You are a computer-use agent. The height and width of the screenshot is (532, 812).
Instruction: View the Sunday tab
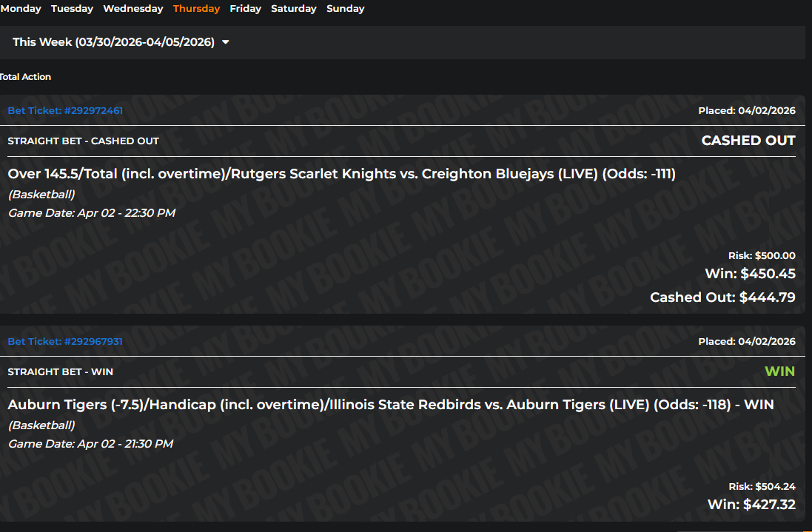pos(345,9)
